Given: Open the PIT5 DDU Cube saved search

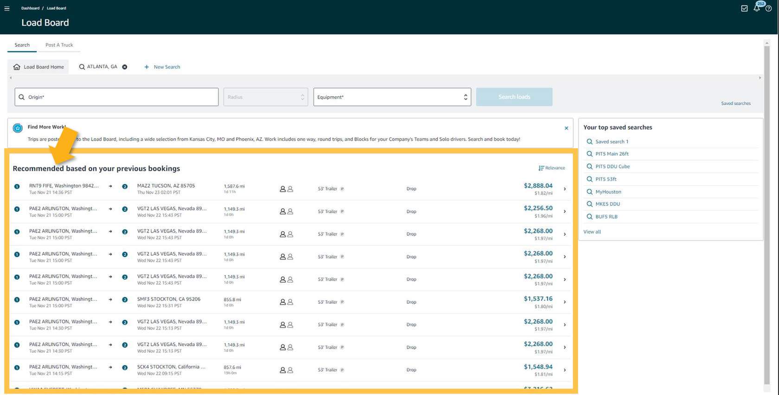Looking at the screenshot, I should coord(612,167).
